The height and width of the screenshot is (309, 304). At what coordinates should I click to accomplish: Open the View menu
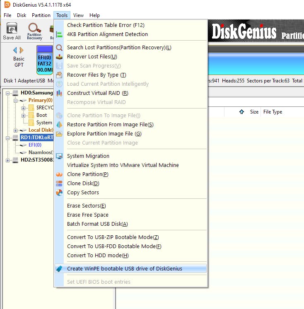coord(78,15)
